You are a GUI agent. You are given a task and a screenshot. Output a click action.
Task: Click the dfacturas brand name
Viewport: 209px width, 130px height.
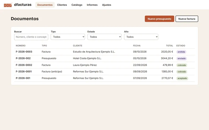tap(23, 5)
